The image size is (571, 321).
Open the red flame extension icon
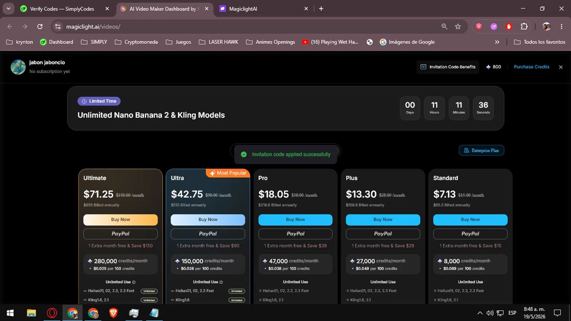click(509, 27)
